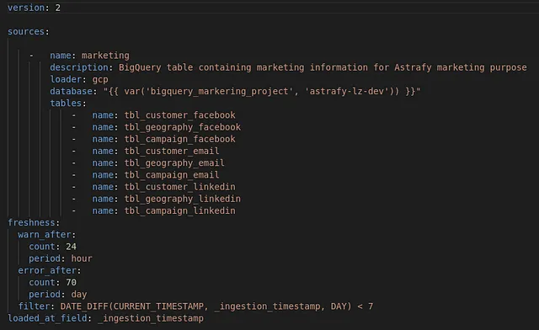Click the 'gcp' loader value
This screenshot has width=539, height=330.
(x=100, y=79)
